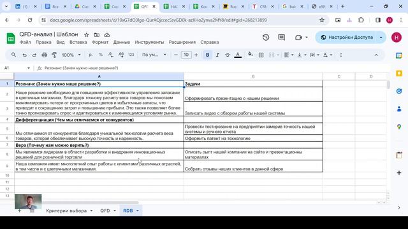Open the Формат menu
Viewport: 408px width, 229px height.
point(100,42)
